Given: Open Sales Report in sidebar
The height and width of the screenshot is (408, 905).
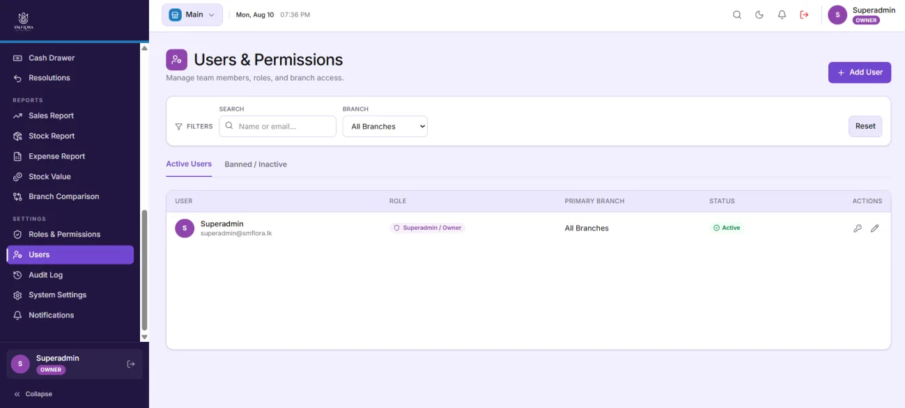Looking at the screenshot, I should pyautogui.click(x=70, y=116).
